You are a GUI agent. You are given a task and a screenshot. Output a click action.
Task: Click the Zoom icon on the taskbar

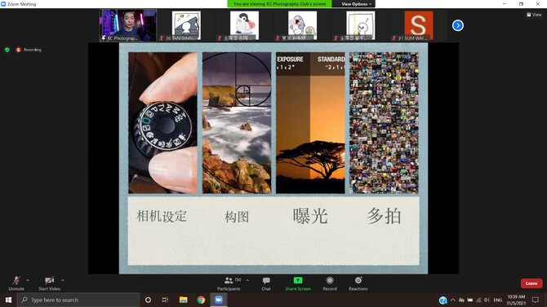[219, 300]
